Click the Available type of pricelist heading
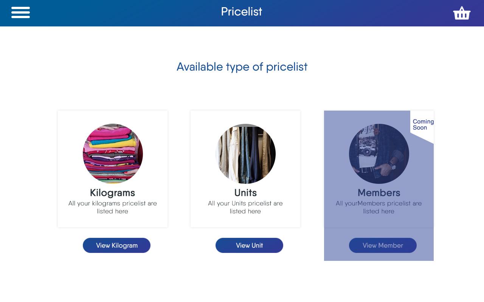Image resolution: width=484 pixels, height=302 pixels. [x=242, y=67]
